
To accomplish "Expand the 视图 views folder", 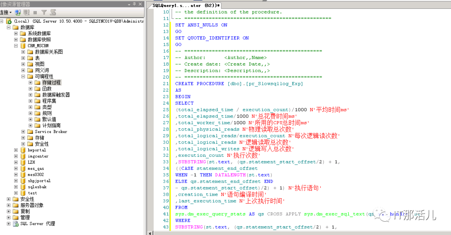I will tap(23, 64).
